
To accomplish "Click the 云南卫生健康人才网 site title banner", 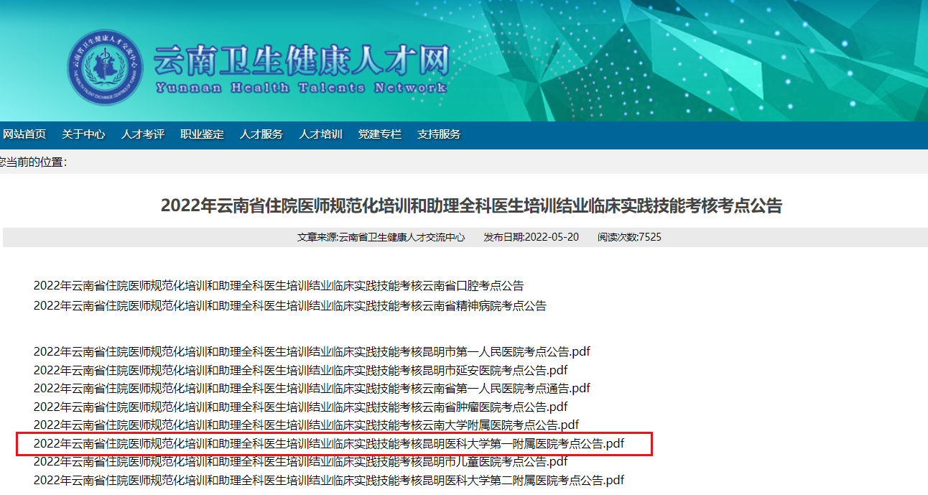I will 302,68.
